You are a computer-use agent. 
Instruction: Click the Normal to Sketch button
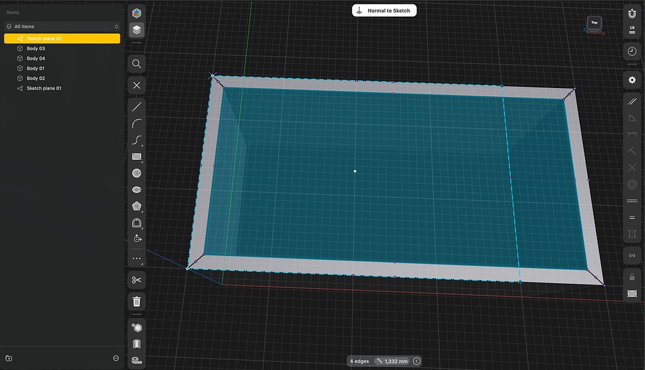coord(384,10)
